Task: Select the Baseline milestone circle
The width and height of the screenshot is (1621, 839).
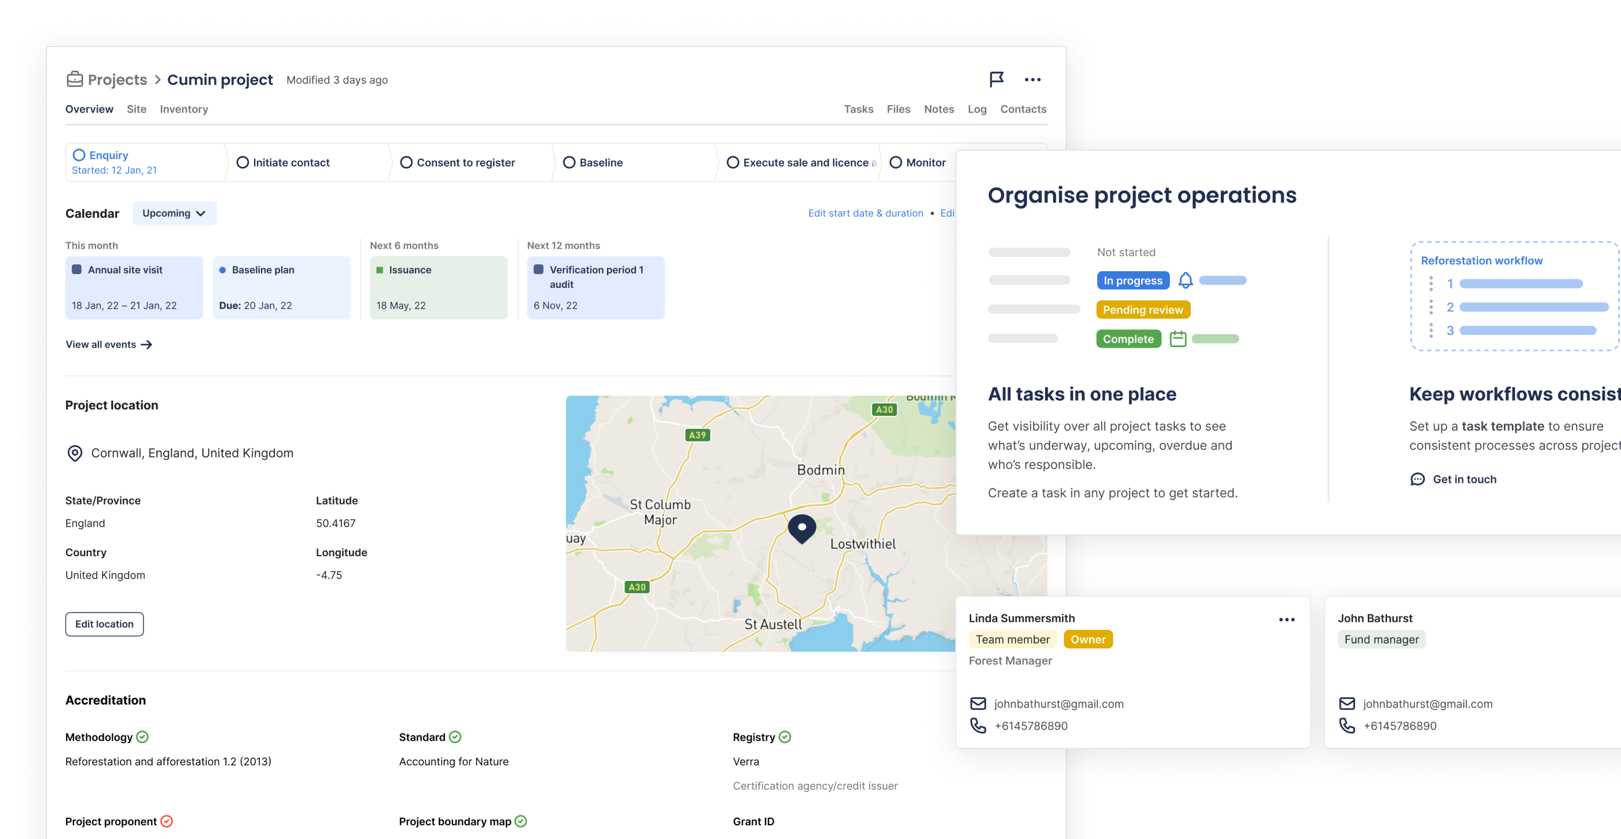Action: tap(570, 162)
